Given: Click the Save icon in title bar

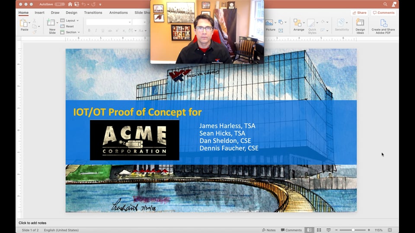Looking at the screenshot, I should 77,4.
